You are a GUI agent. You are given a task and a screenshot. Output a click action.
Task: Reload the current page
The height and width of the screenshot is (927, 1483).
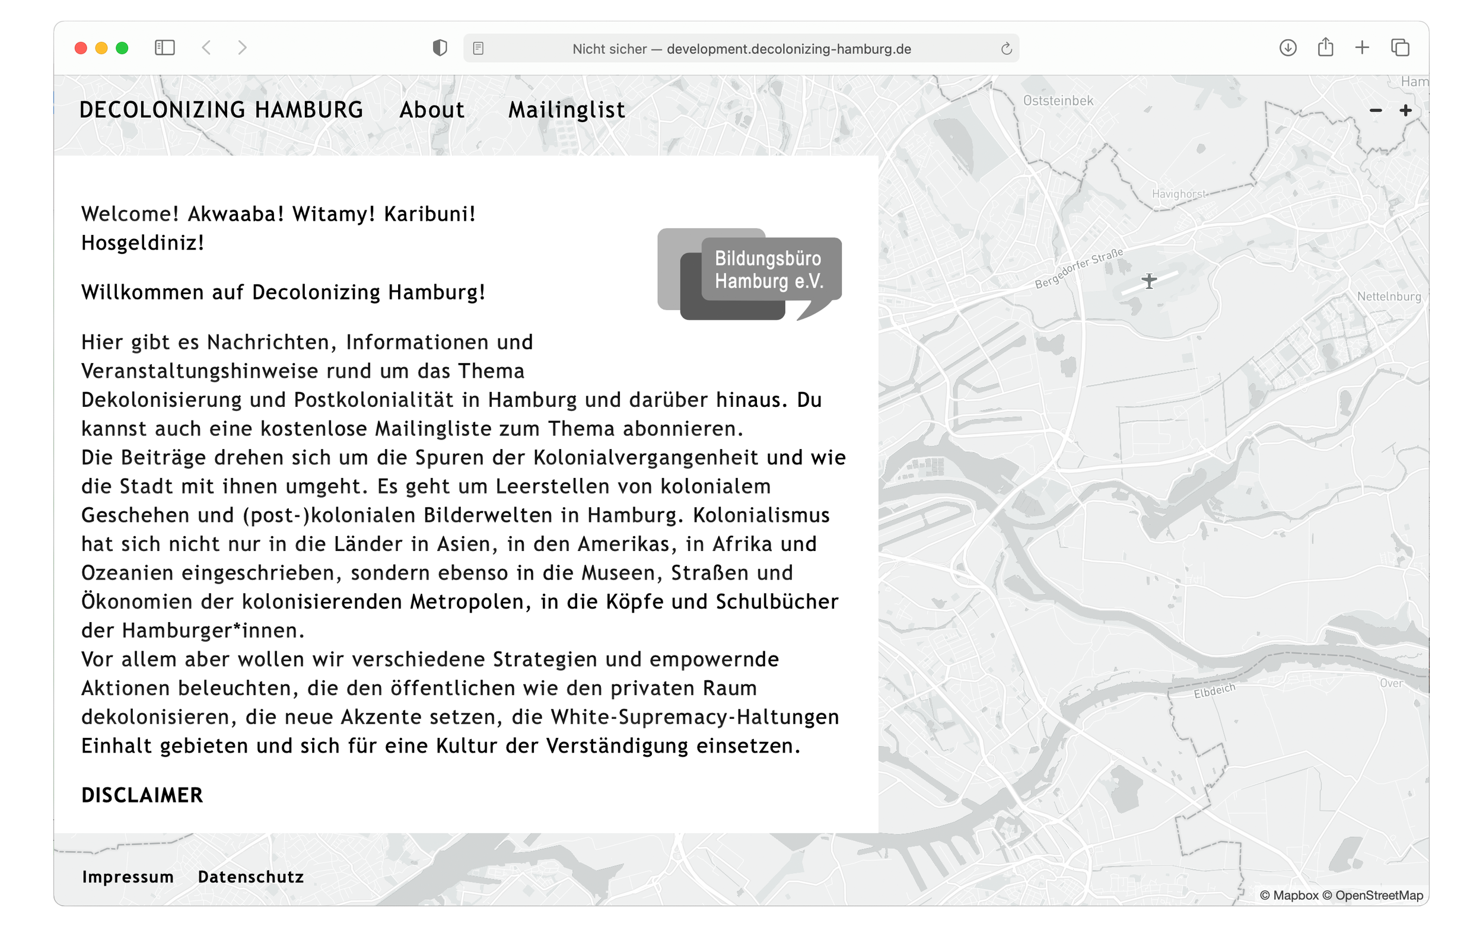1006,49
